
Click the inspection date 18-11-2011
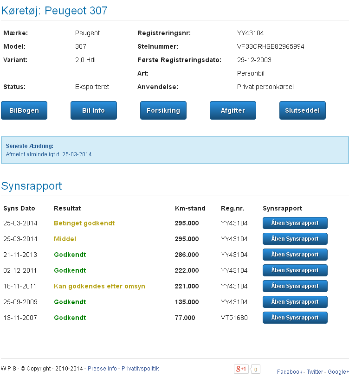(x=20, y=286)
